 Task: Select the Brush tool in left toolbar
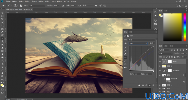tap(2, 38)
